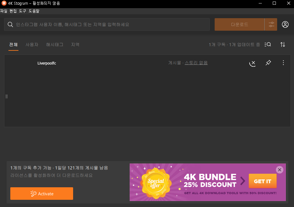The image size is (294, 207).
Task: Open the 도움말 menu
Action: pos(34,11)
